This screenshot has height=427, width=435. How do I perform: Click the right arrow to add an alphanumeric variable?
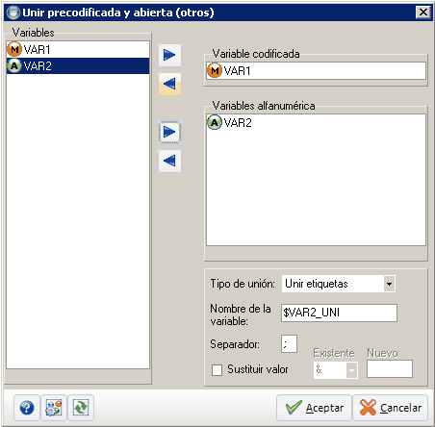pos(169,132)
